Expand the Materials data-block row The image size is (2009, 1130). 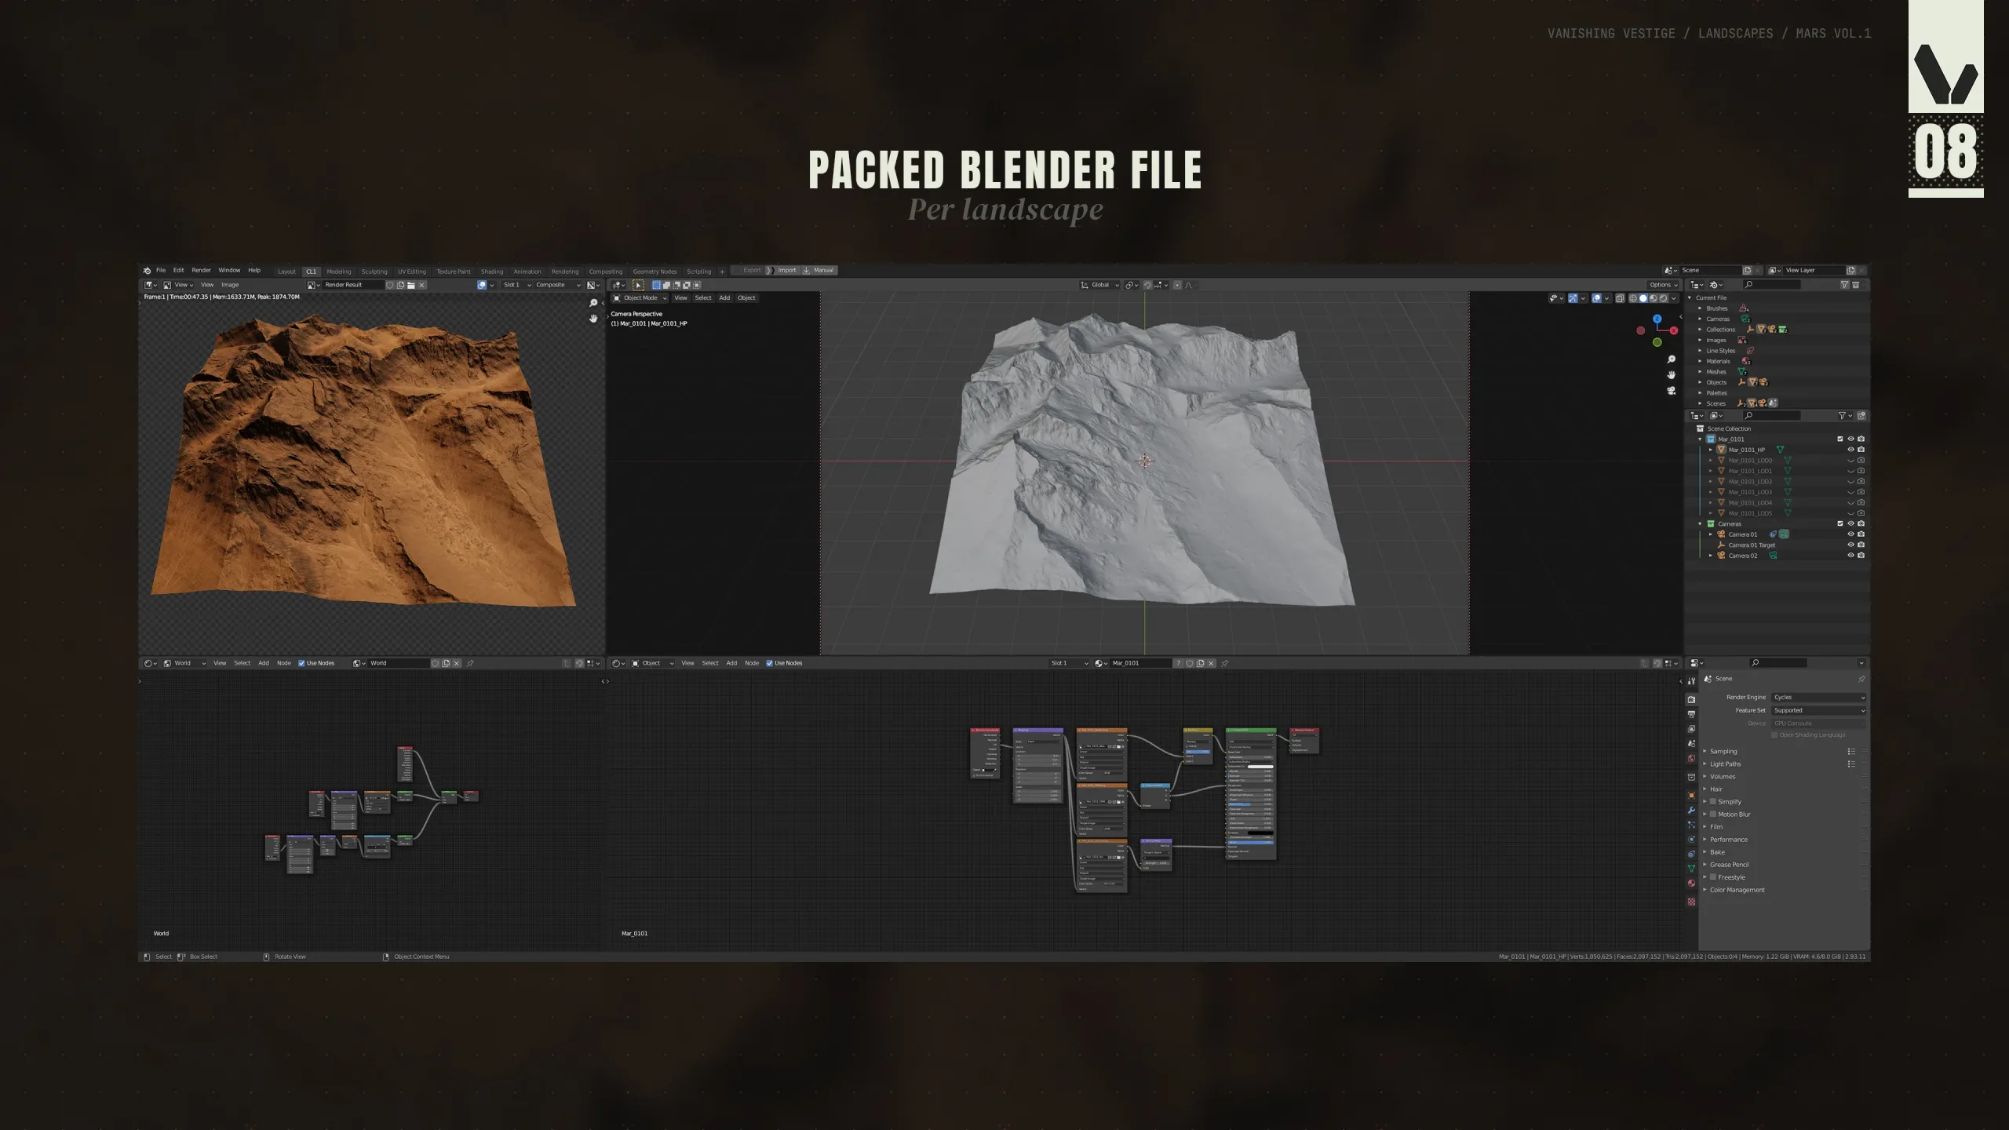coord(1701,361)
